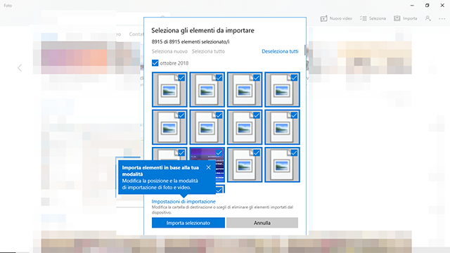The image size is (450, 253).
Task: Minimize the Foto window
Action: [x=412, y=6]
